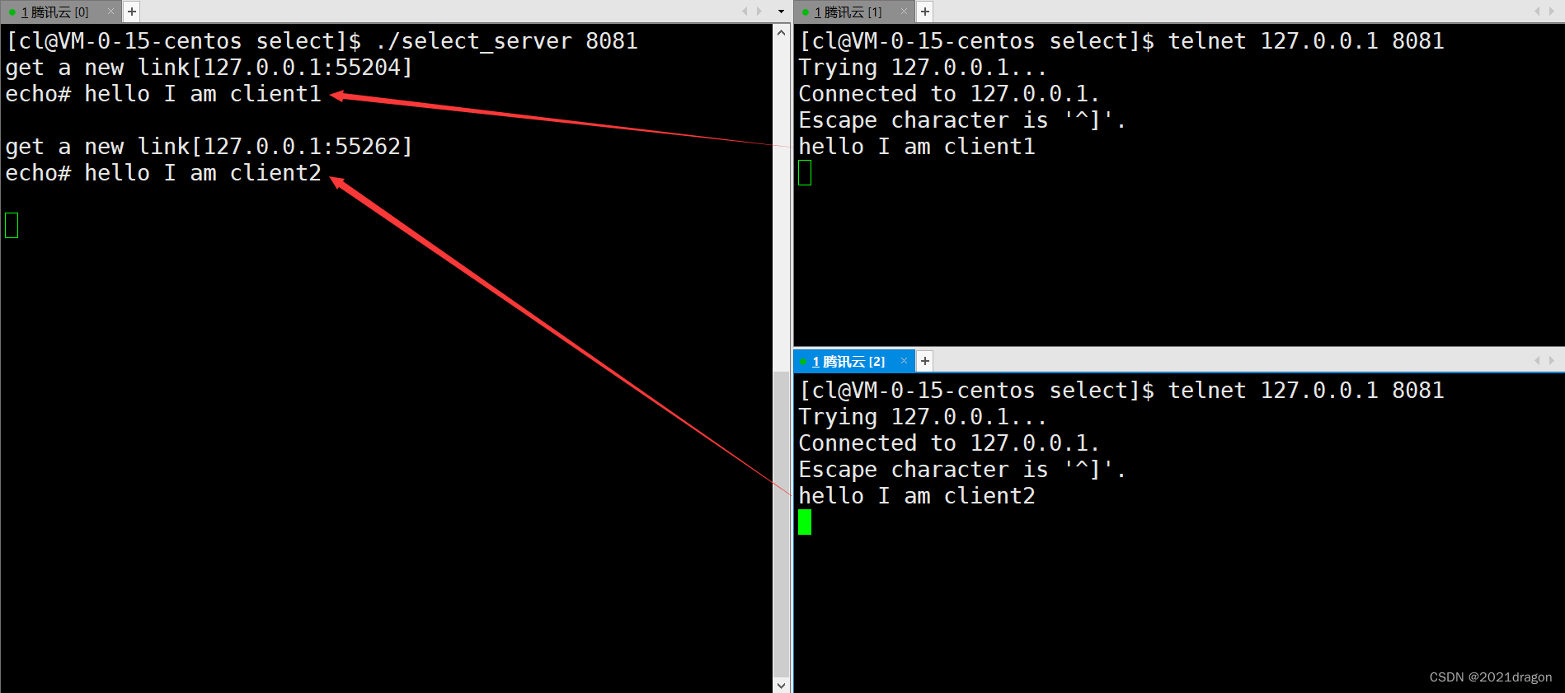The height and width of the screenshot is (693, 1565).
Task: Click previous-tab arrow in client2 pane
Action: (1537, 361)
